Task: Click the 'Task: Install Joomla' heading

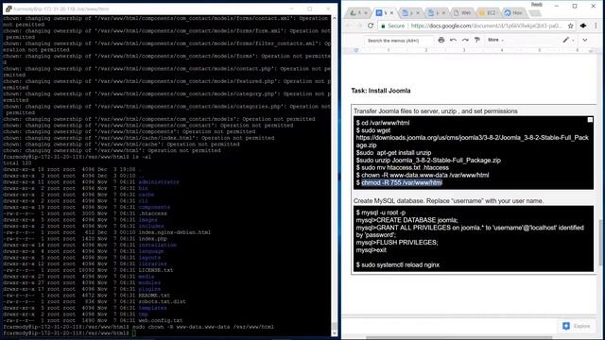Action: click(x=380, y=91)
